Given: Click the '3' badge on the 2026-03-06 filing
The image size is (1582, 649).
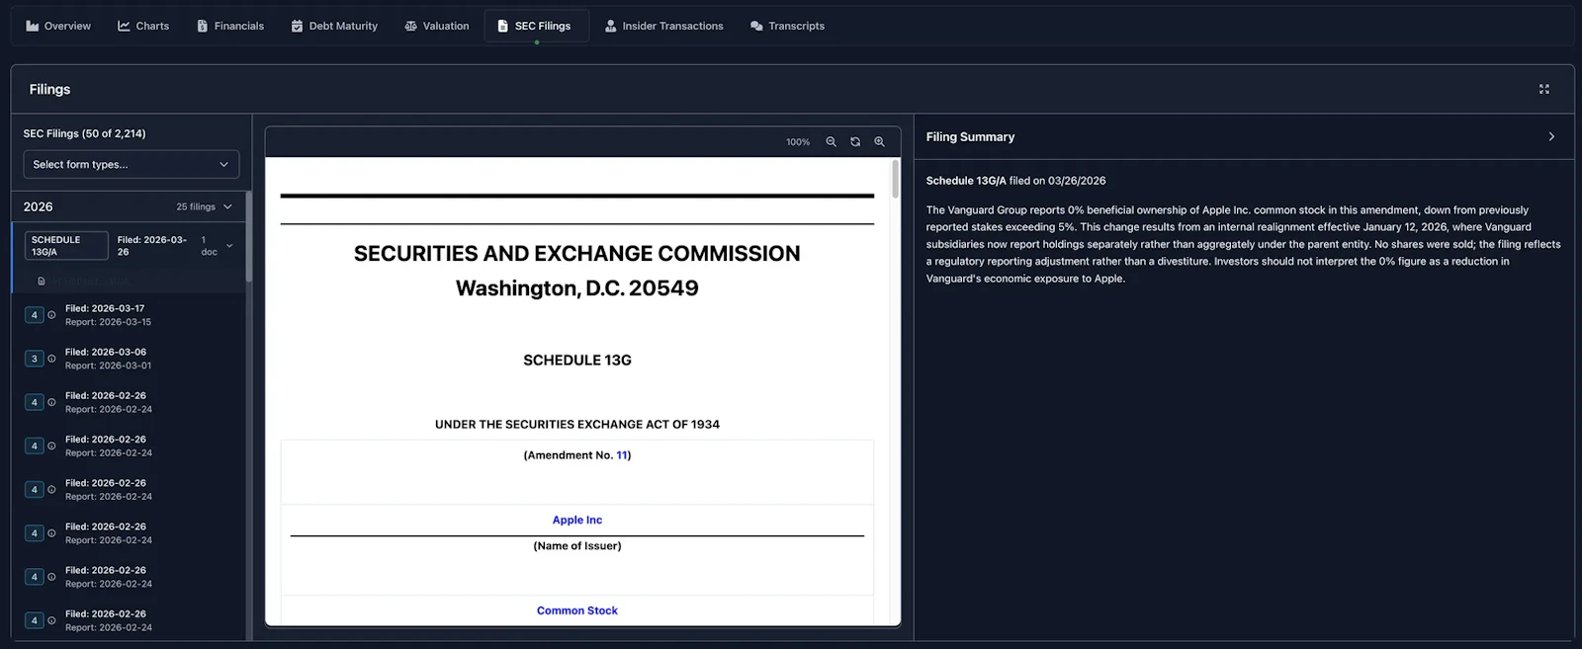Looking at the screenshot, I should pos(34,359).
